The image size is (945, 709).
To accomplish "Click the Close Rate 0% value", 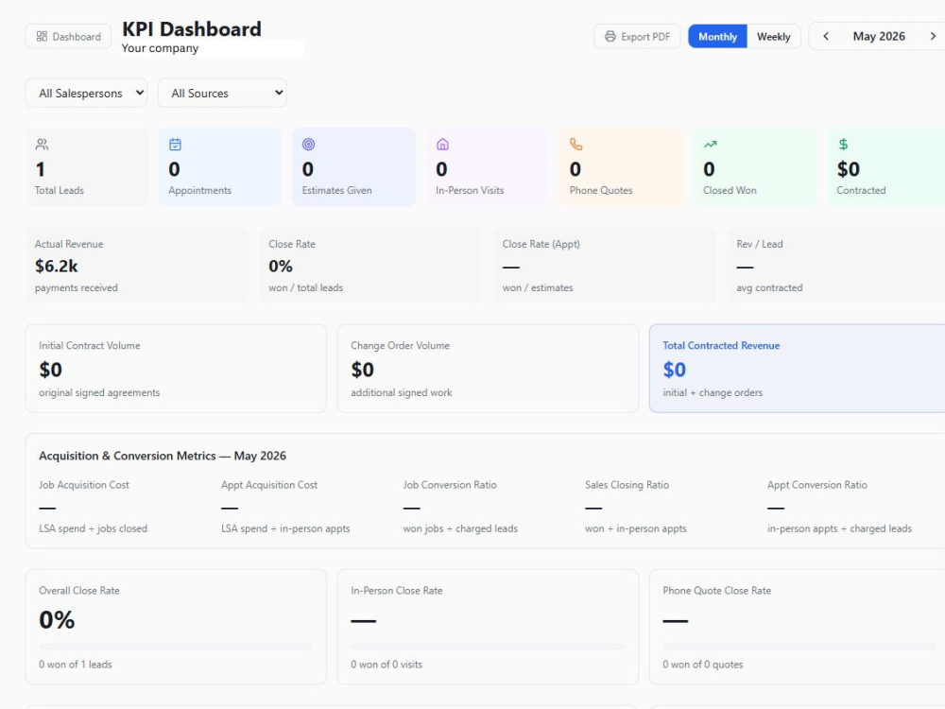I will pyautogui.click(x=281, y=266).
